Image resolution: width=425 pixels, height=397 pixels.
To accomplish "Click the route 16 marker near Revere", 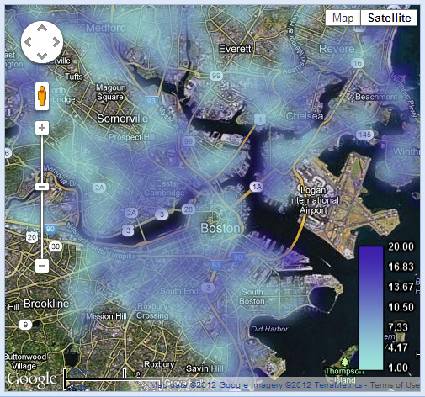I will pos(358,63).
